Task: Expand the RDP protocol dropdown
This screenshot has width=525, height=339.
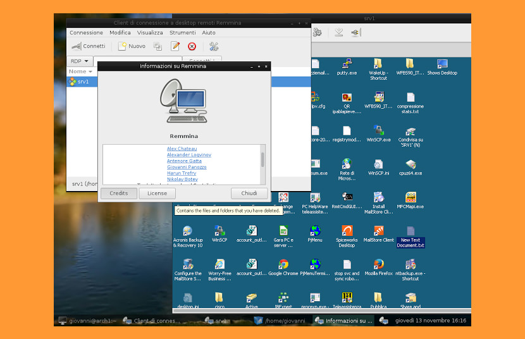Action: pos(80,61)
